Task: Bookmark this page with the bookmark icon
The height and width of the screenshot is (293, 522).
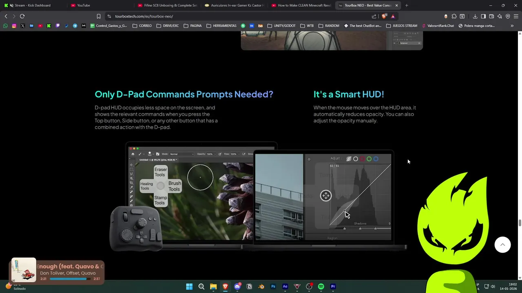Action: tap(99, 16)
